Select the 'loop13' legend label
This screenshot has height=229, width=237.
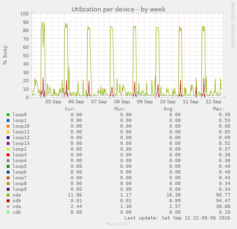point(21,143)
